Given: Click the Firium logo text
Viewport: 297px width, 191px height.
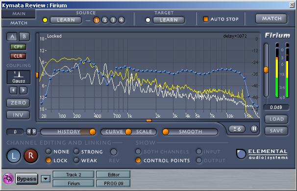Looking at the screenshot, I should (x=277, y=36).
